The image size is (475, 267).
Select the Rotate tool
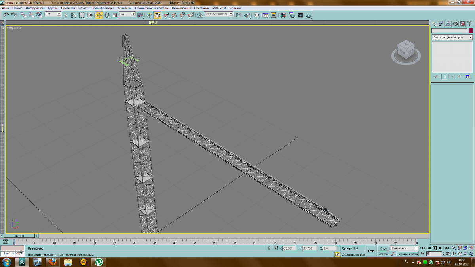coord(107,15)
